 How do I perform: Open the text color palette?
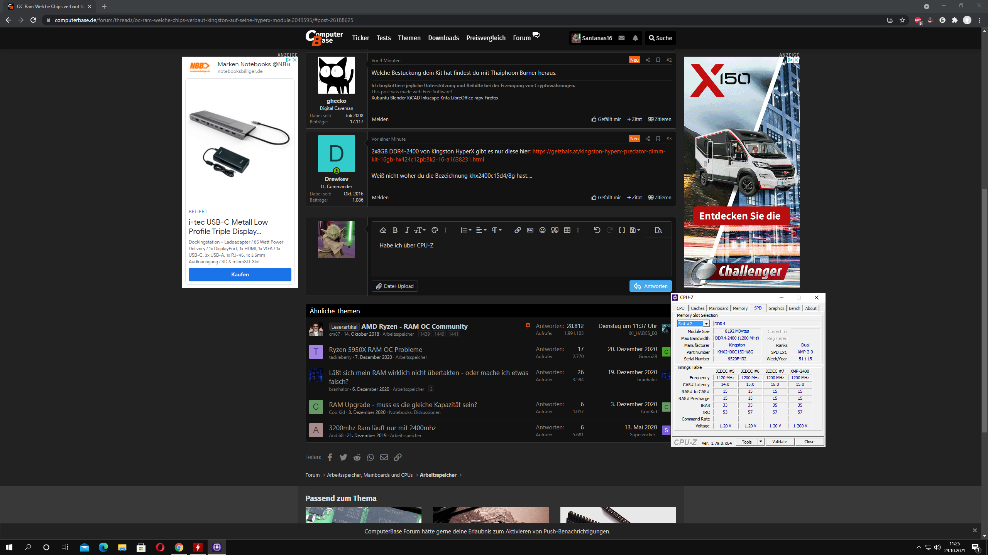435,230
